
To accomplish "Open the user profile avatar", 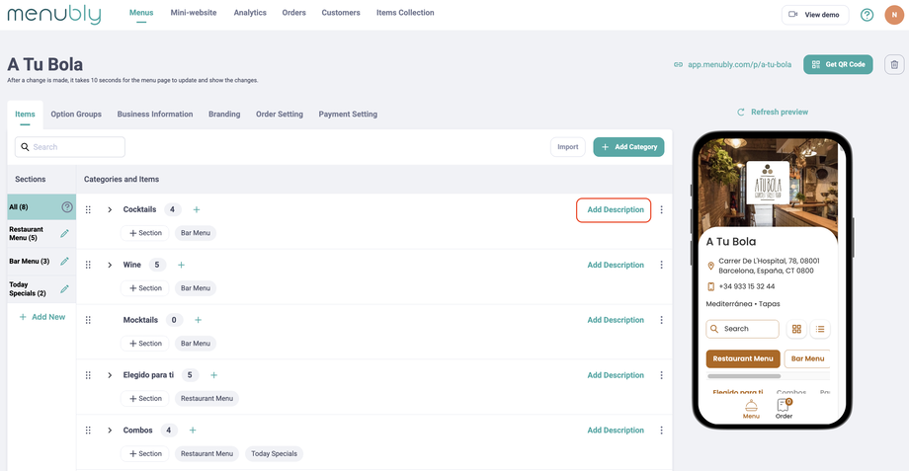I will tap(893, 15).
